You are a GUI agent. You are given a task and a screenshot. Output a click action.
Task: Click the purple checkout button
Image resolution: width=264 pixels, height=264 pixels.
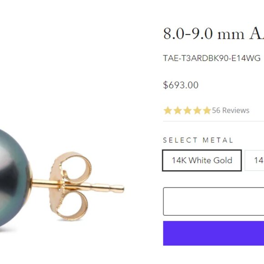click(213, 233)
